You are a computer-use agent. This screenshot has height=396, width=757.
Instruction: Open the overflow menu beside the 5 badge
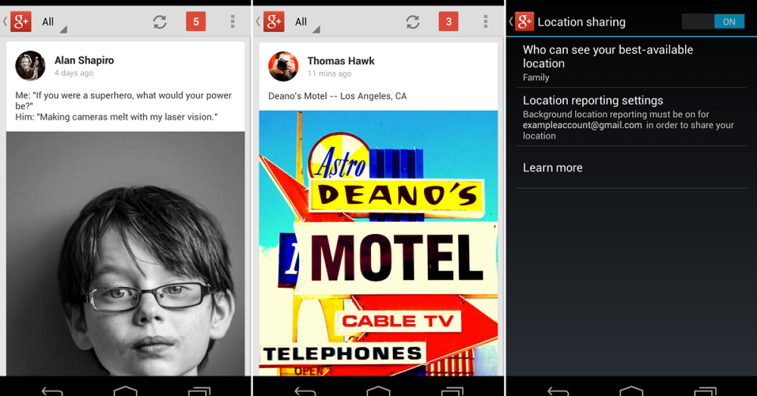tap(232, 22)
